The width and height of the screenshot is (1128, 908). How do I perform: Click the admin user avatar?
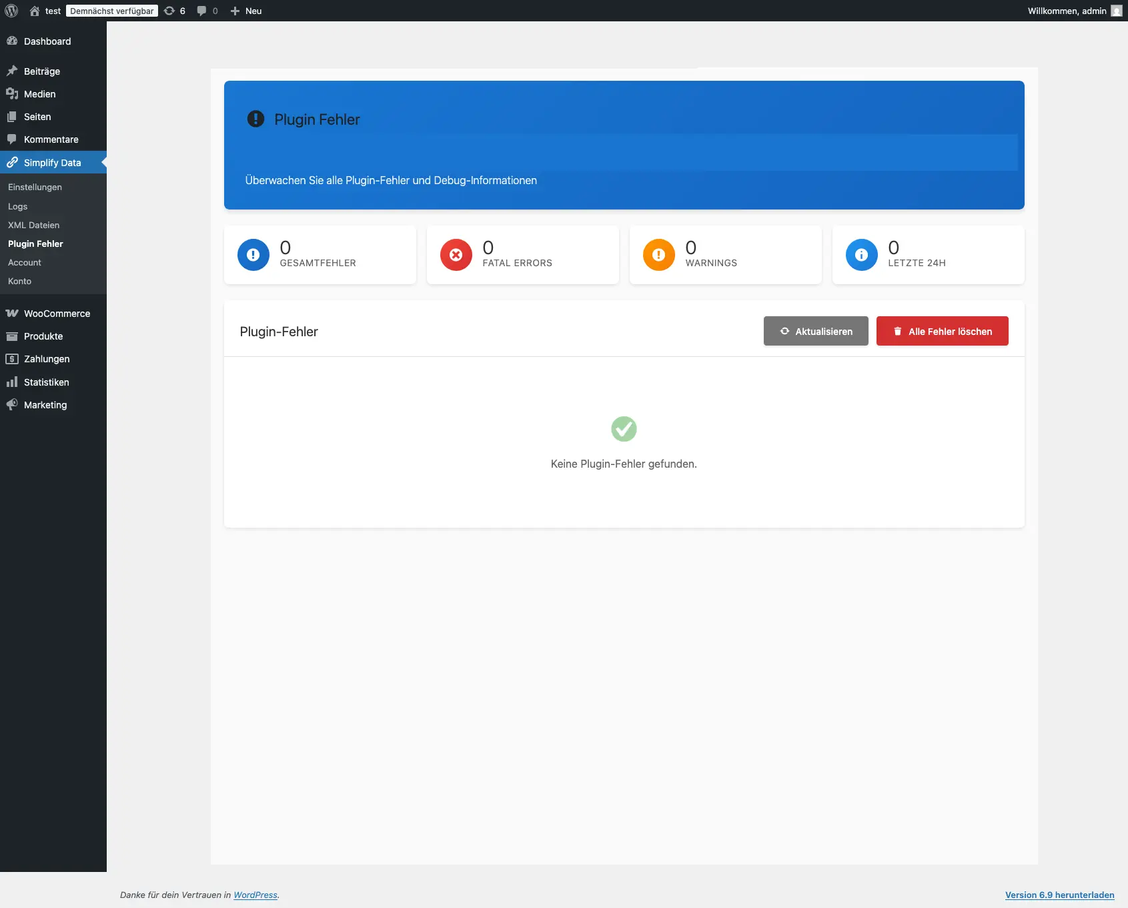point(1116,11)
